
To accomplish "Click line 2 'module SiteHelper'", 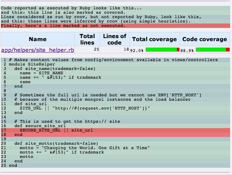I will 116,64.
